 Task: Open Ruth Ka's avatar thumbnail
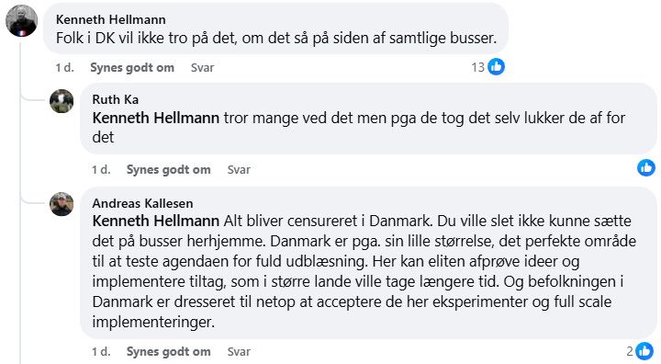pyautogui.click(x=62, y=101)
